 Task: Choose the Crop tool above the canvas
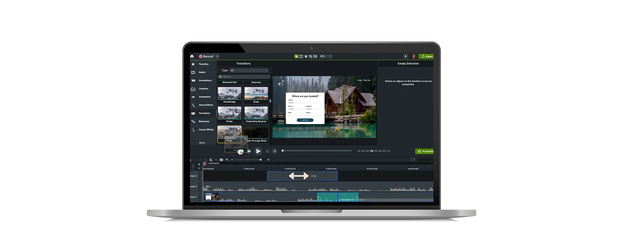tap(310, 56)
